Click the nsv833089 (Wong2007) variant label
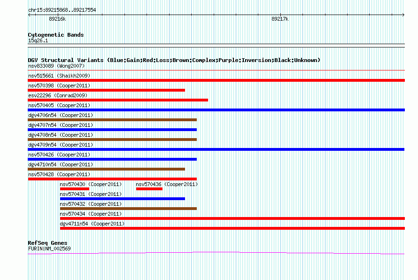Image resolution: width=418 pixels, height=280 pixels. 56,66
